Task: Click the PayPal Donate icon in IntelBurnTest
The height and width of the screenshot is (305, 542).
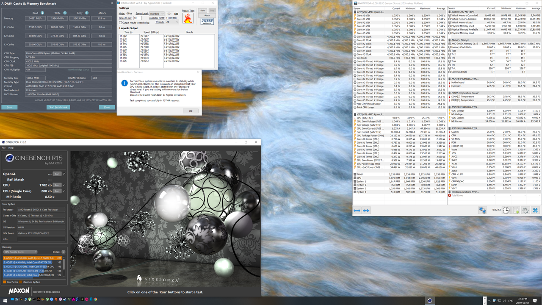Action: pyautogui.click(x=207, y=21)
